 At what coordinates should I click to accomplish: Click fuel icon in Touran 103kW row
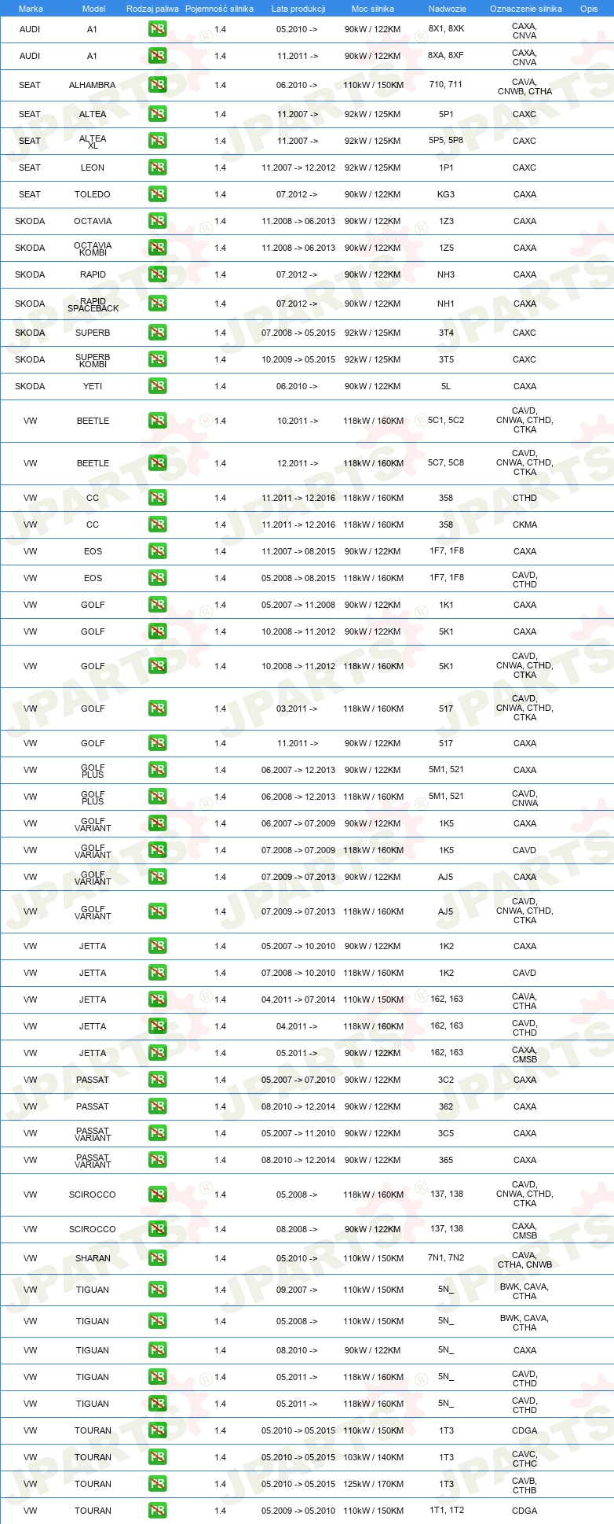(x=157, y=1457)
